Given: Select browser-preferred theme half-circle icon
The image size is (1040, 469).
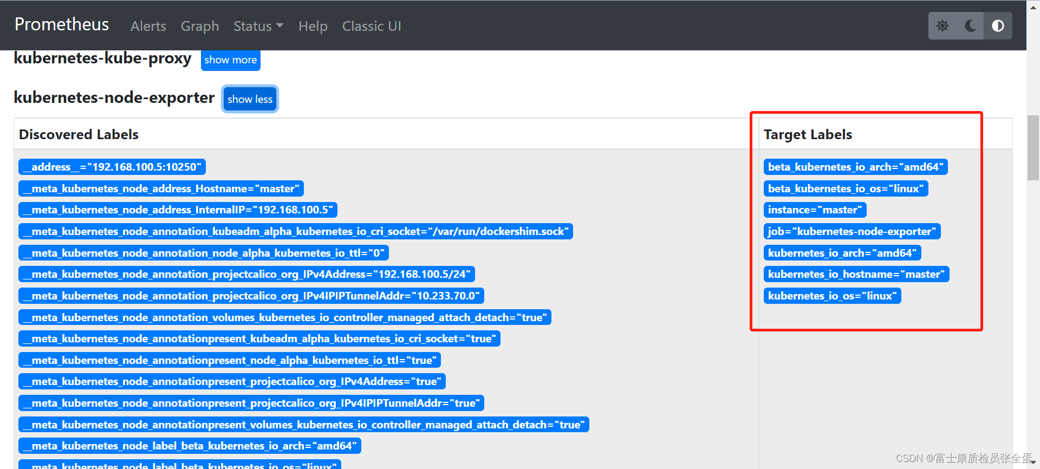Looking at the screenshot, I should tap(998, 26).
